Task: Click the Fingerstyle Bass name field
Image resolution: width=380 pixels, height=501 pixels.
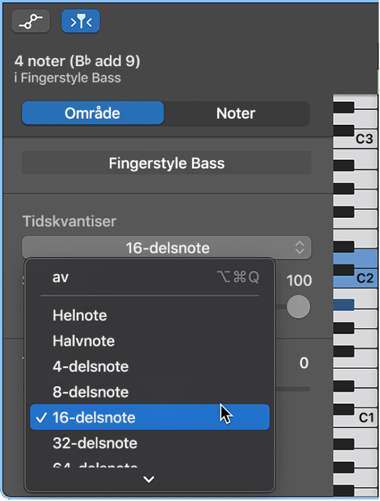Action: (x=166, y=163)
